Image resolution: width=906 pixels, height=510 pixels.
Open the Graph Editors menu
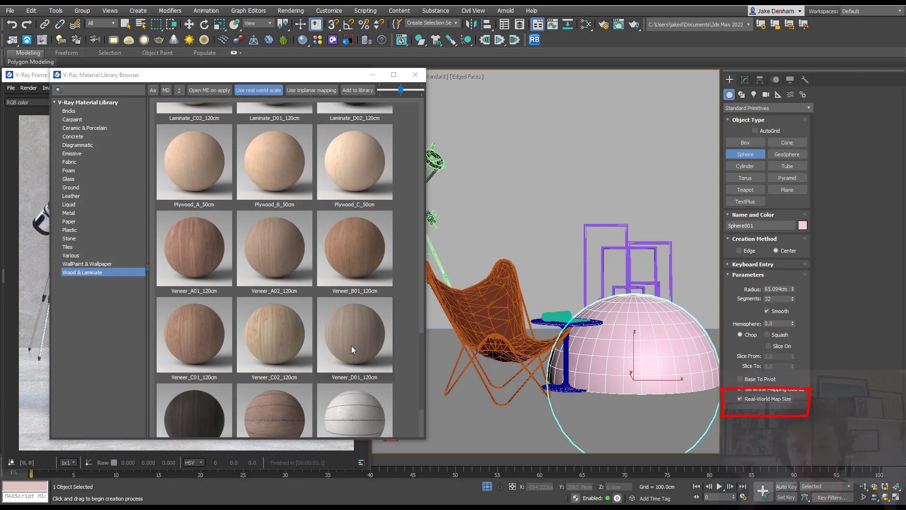coord(248,10)
